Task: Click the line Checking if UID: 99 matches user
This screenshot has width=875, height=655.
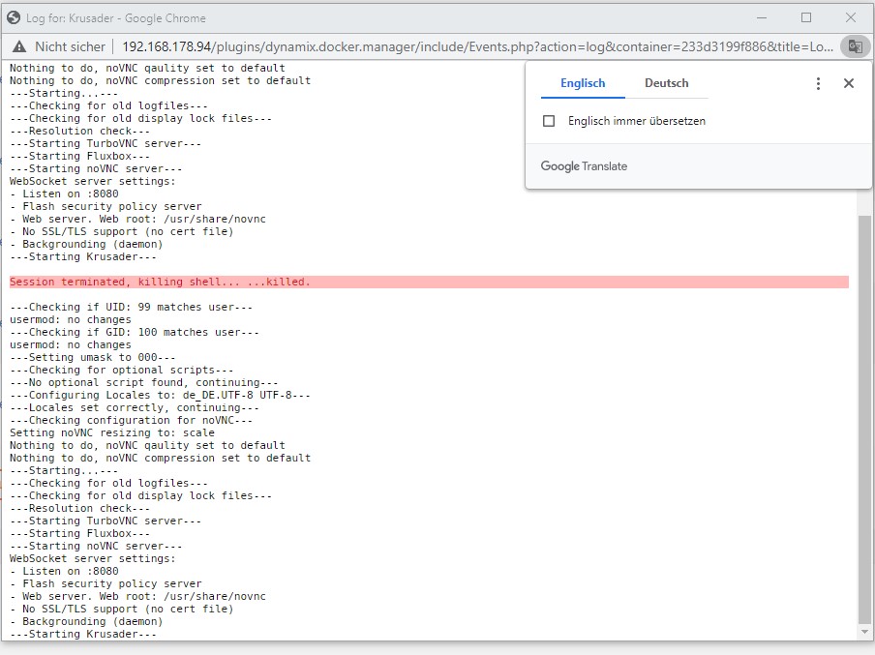Action: [131, 308]
